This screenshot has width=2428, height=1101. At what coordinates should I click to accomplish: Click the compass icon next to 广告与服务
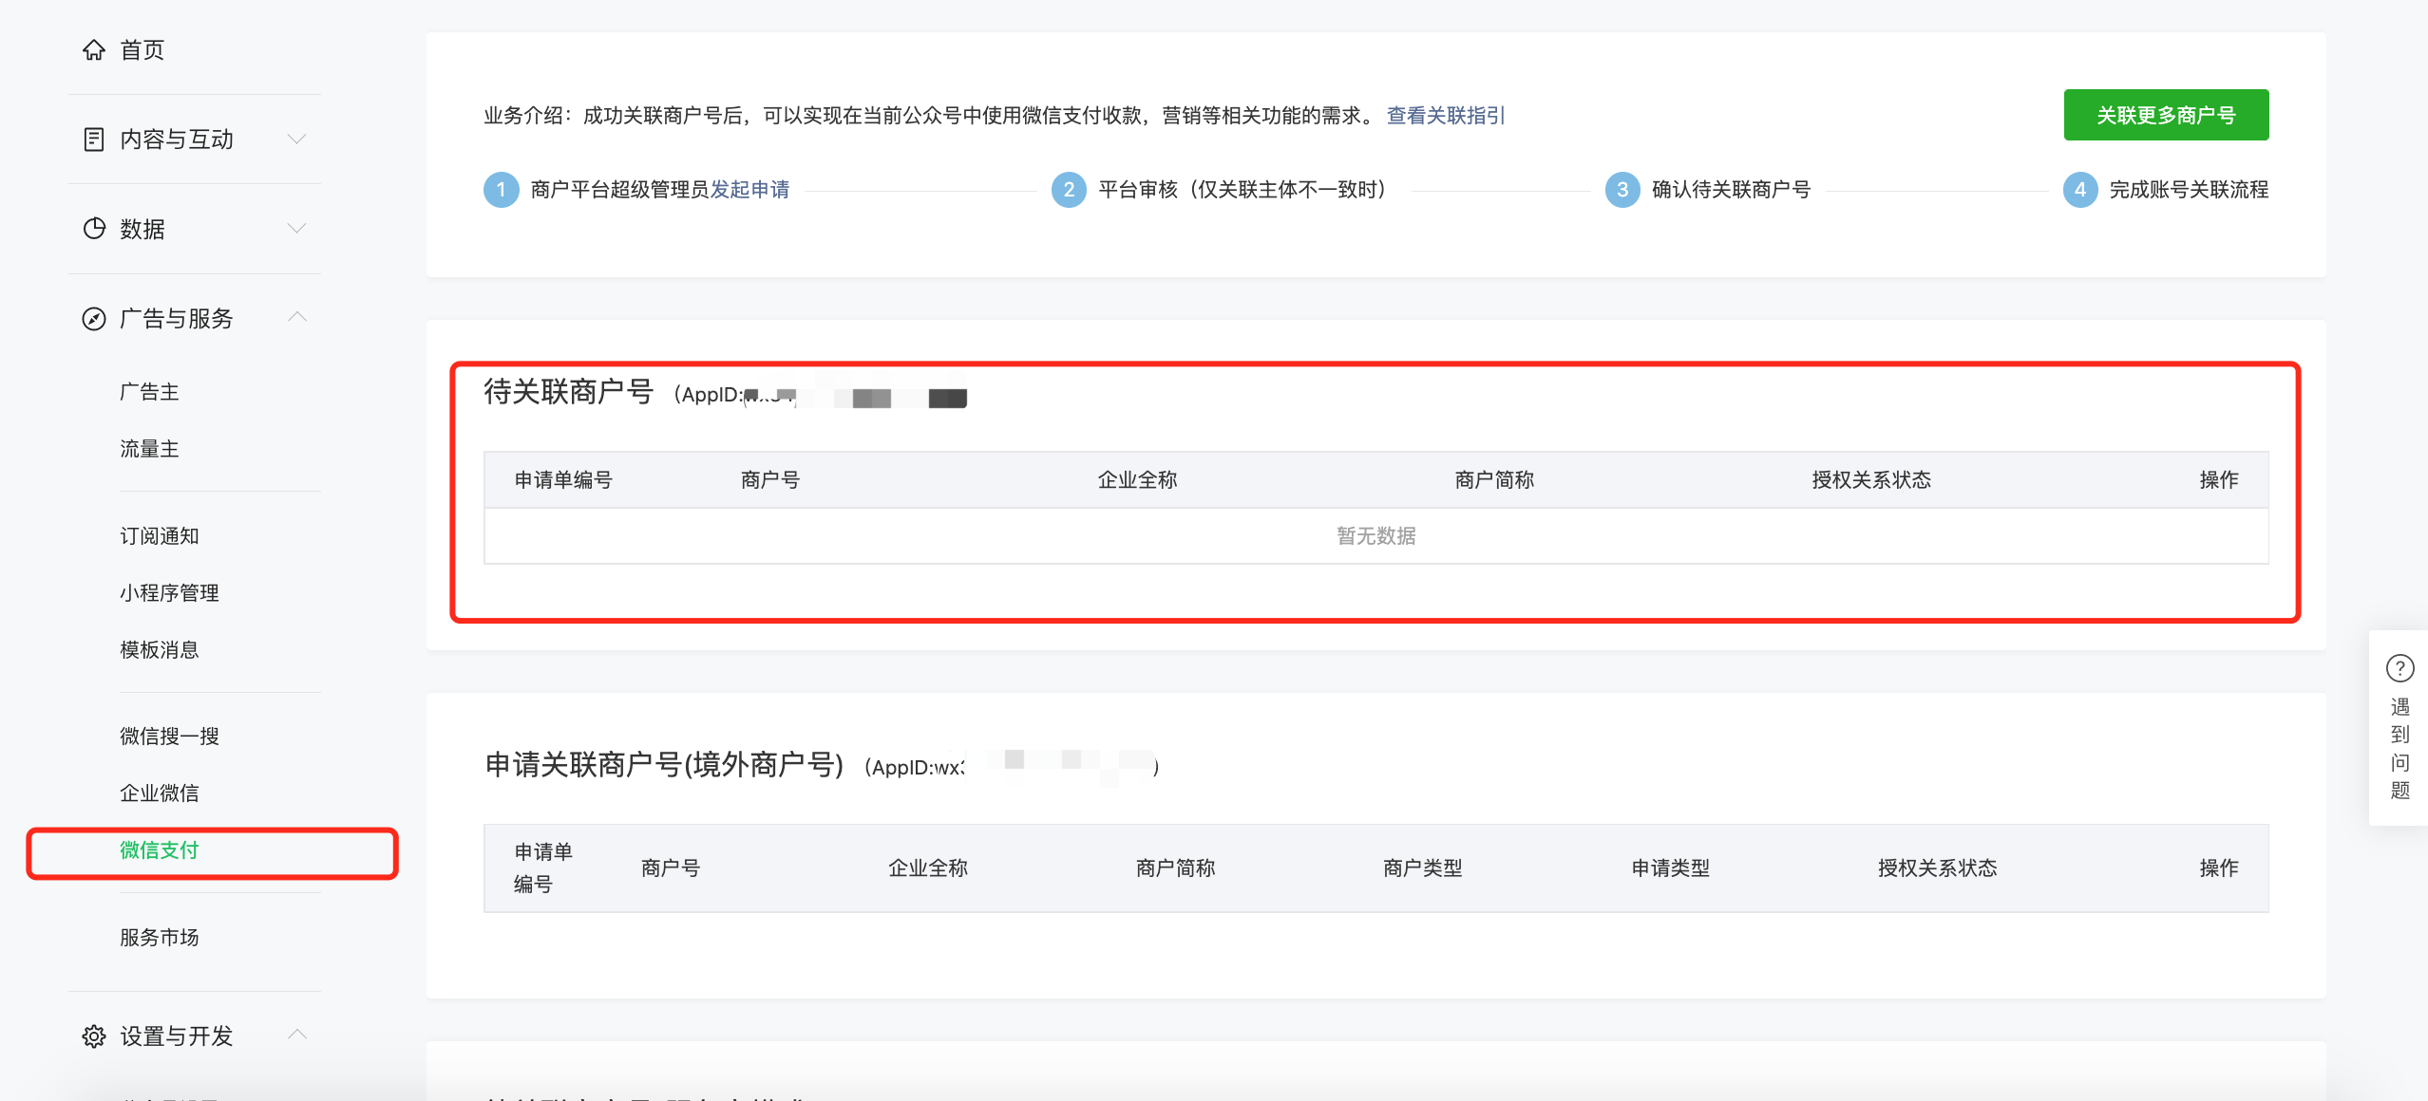pyautogui.click(x=93, y=319)
